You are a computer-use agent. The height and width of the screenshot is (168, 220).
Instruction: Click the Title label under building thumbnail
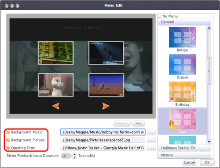[56, 69]
